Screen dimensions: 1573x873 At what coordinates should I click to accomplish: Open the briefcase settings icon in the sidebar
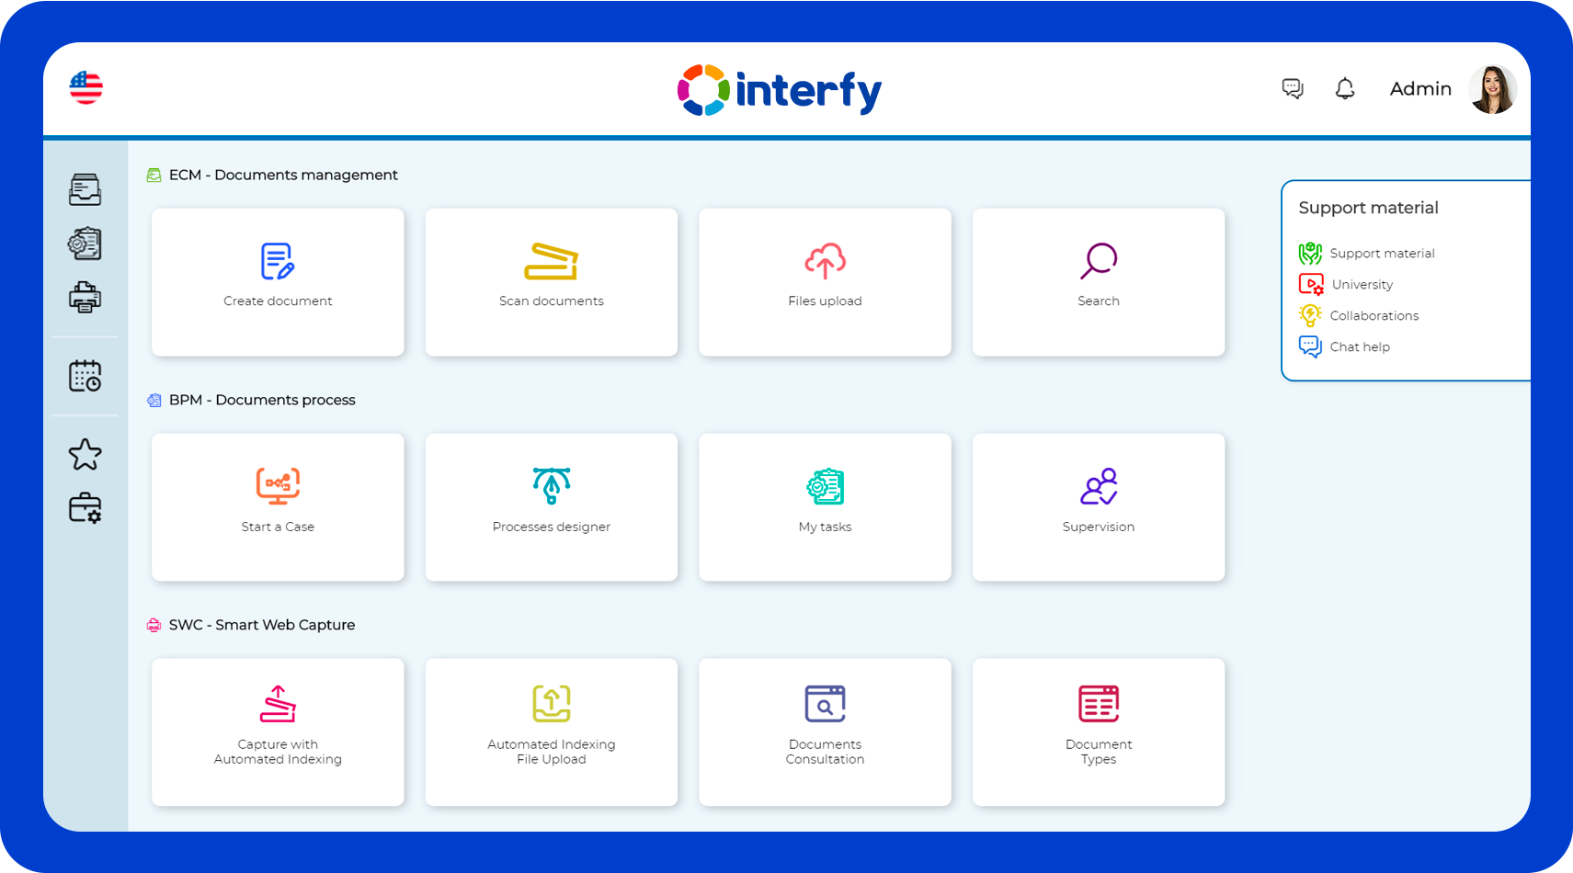[85, 507]
